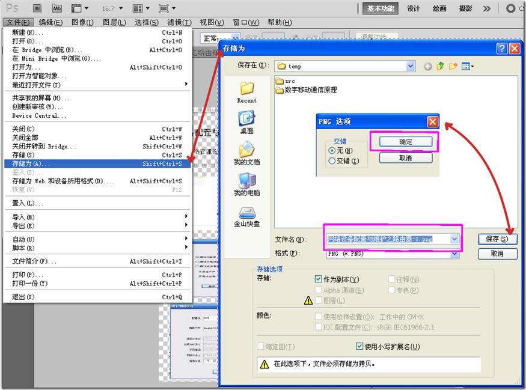The width and height of the screenshot is (526, 390).
Task: Click the go up one level folder icon
Action: coord(441,66)
